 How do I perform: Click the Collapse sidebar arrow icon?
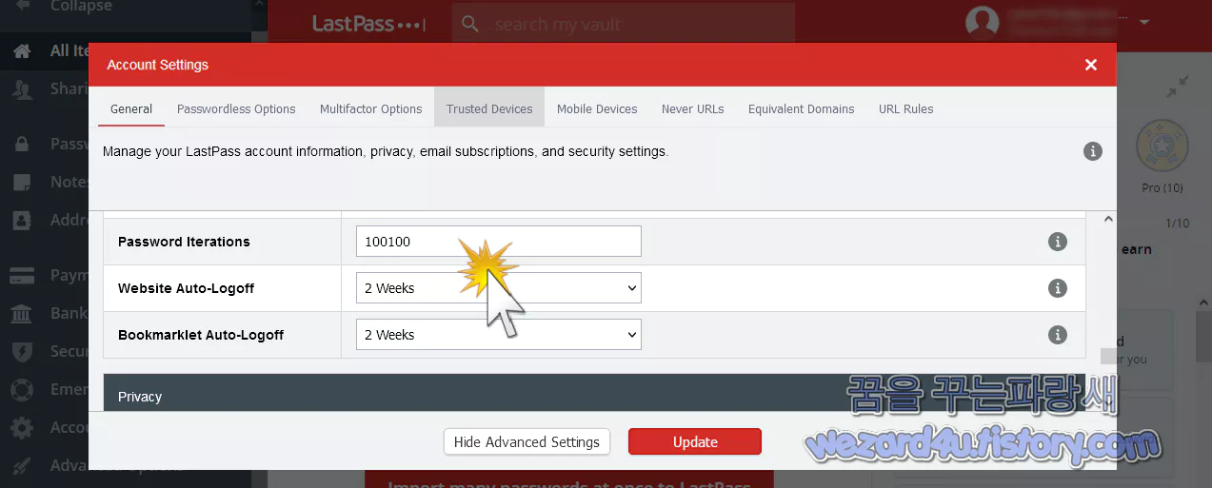[22, 6]
